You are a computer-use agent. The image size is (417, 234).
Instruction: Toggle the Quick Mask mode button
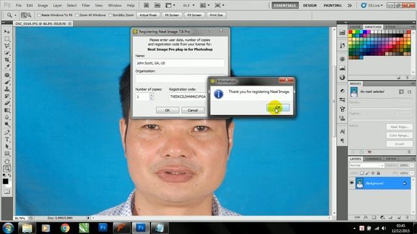[7, 191]
